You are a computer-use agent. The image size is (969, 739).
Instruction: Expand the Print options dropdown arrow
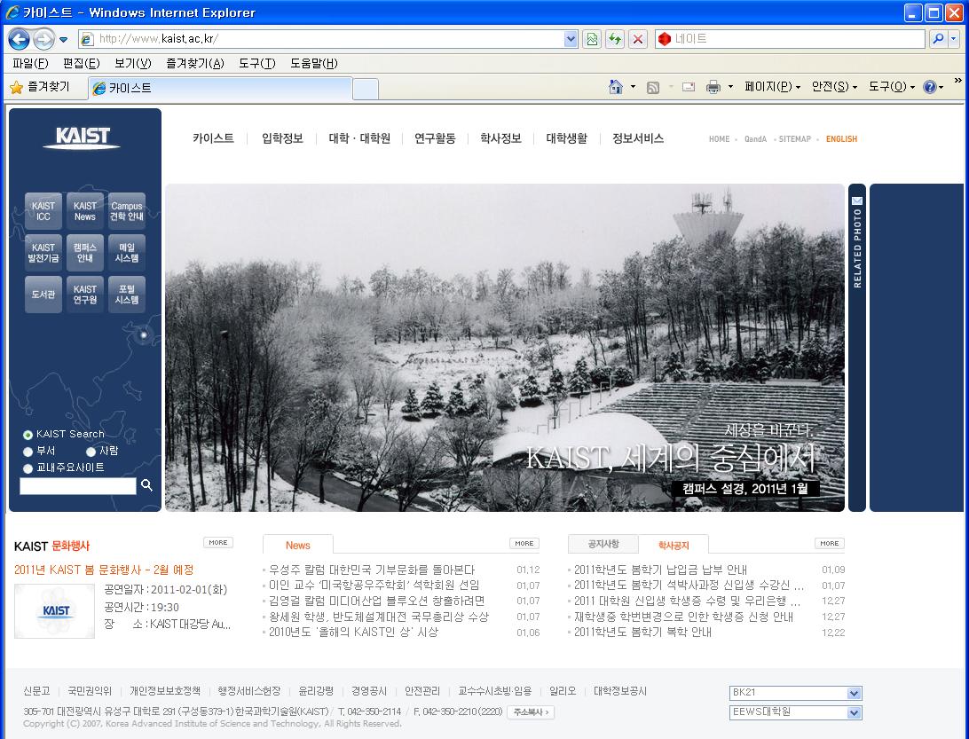pyautogui.click(x=730, y=87)
